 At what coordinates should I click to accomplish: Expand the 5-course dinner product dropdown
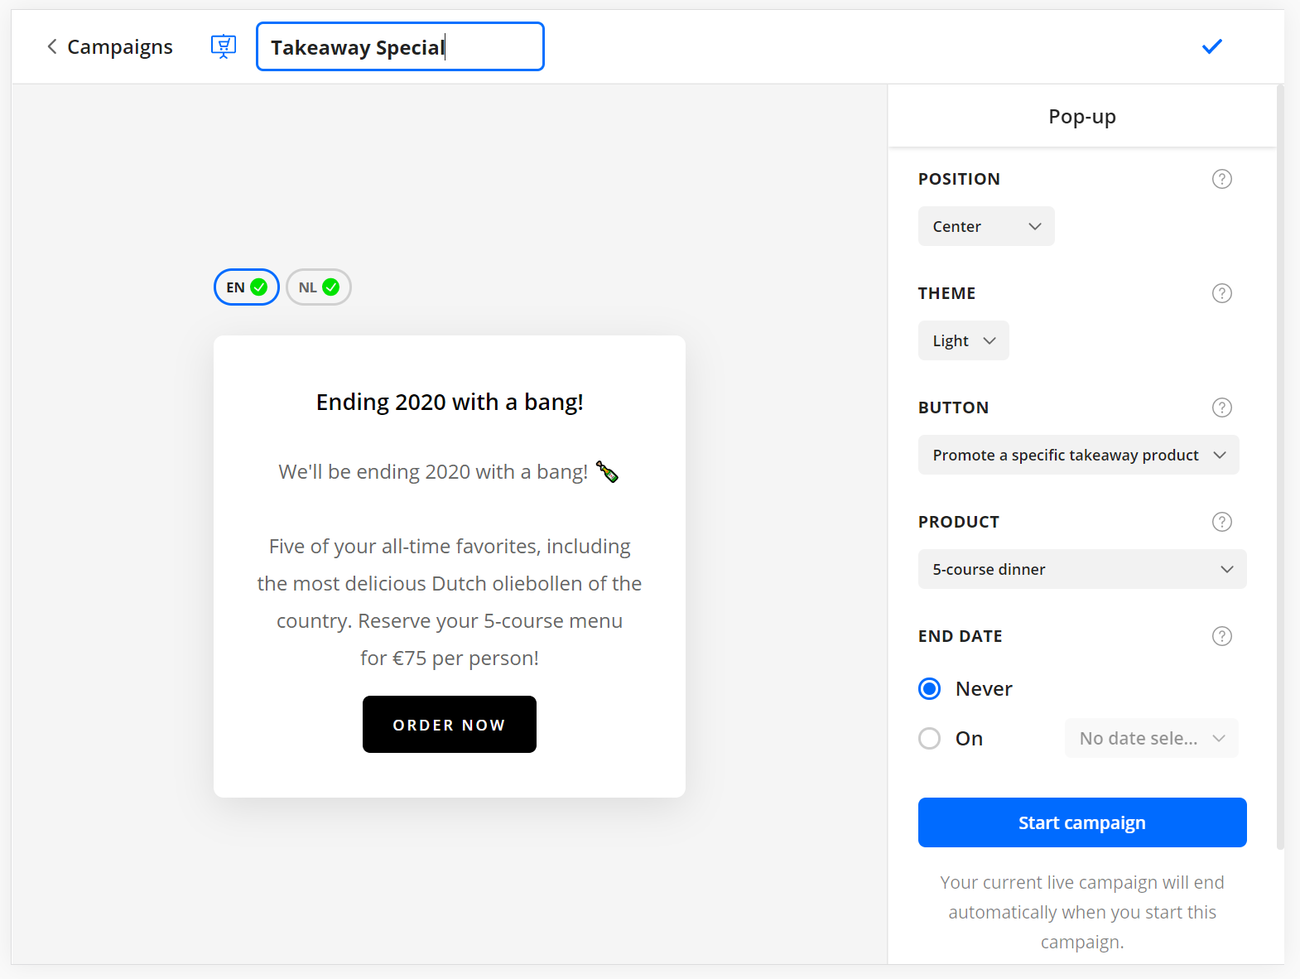tap(1081, 569)
